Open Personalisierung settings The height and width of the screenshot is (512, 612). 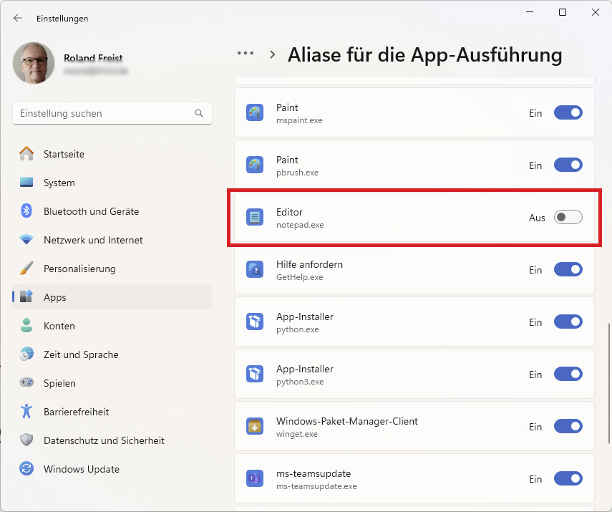112,269
